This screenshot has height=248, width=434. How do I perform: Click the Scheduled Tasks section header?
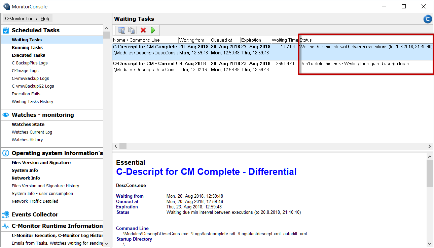tap(36, 30)
